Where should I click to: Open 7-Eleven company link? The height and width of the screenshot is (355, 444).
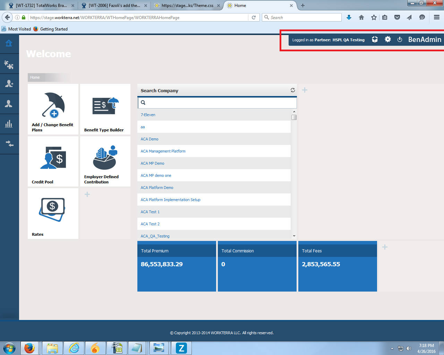148,115
